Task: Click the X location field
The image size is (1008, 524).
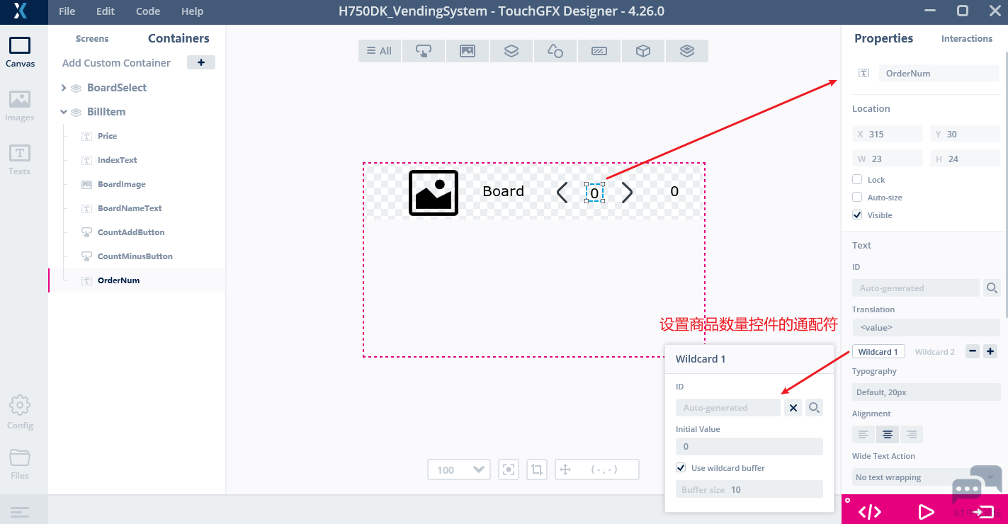Action: (888, 134)
